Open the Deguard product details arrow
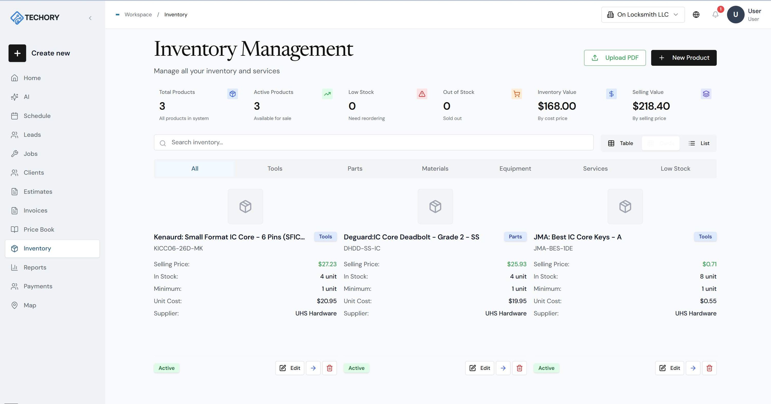Viewport: 771px width, 404px height. [x=503, y=368]
